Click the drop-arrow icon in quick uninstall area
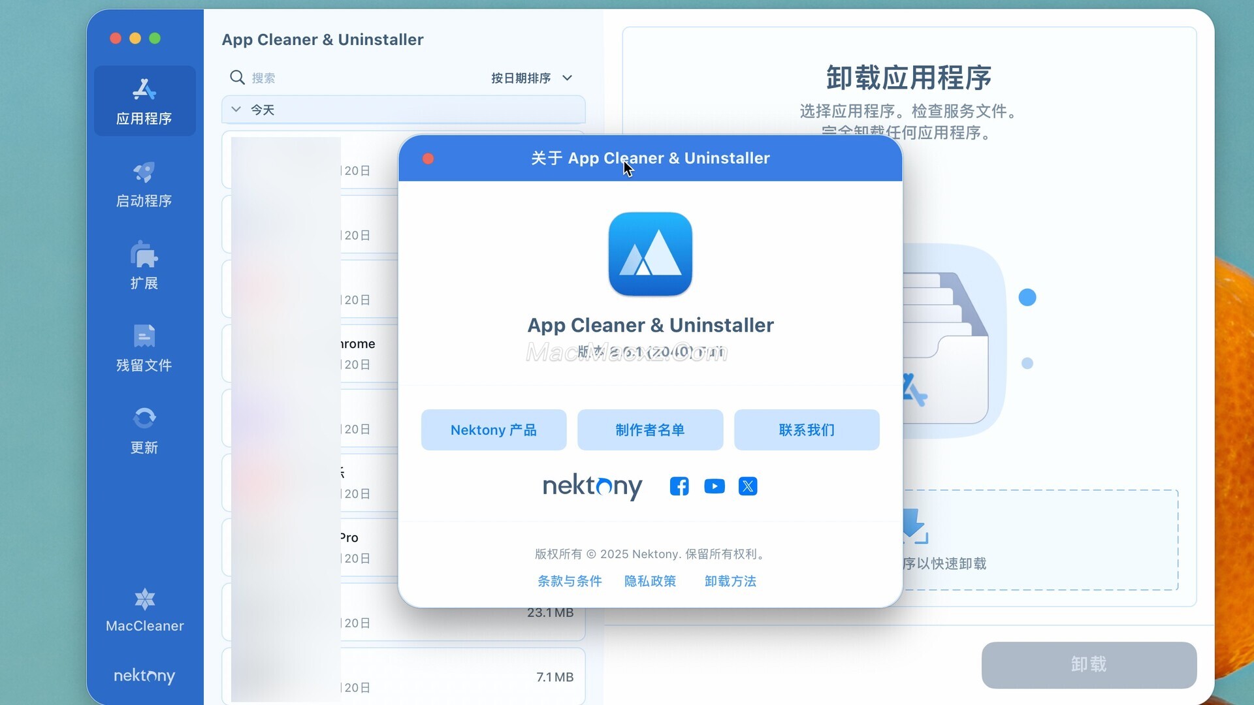 click(914, 526)
